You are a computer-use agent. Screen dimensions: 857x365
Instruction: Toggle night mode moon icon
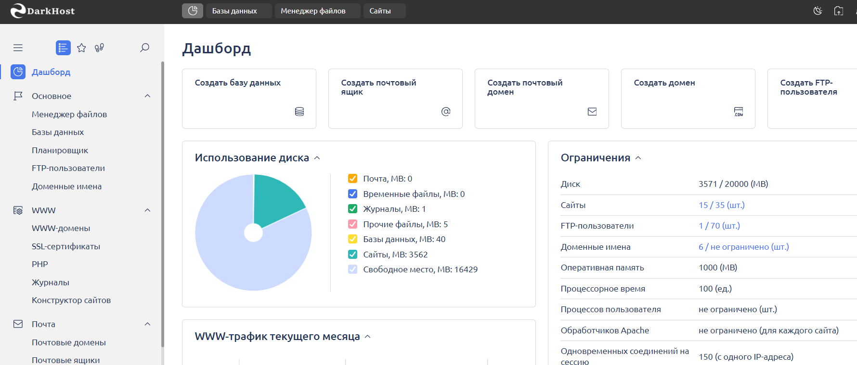coord(818,11)
